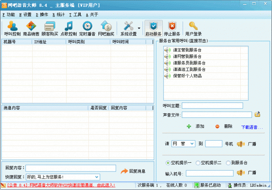Open the 商品销售 toolbar icon
The image size is (272, 190).
coord(31,28)
